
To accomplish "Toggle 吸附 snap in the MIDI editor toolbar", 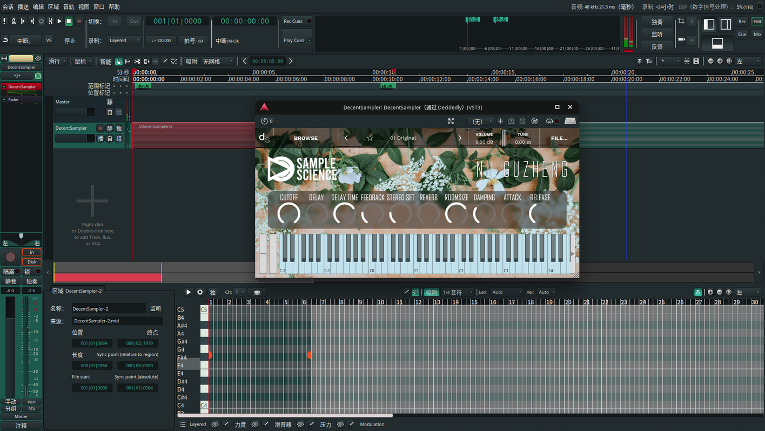I will tap(431, 292).
